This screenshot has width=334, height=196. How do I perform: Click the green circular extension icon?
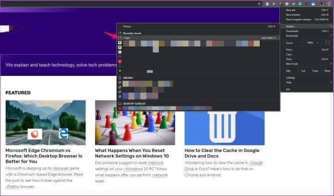point(300,4)
